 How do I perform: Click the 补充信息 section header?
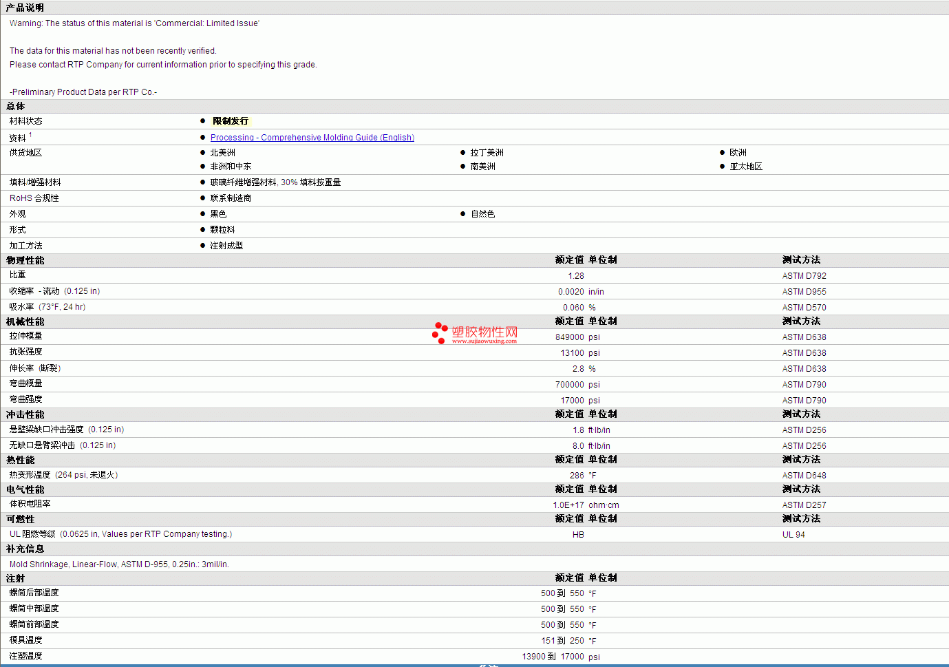click(x=25, y=549)
